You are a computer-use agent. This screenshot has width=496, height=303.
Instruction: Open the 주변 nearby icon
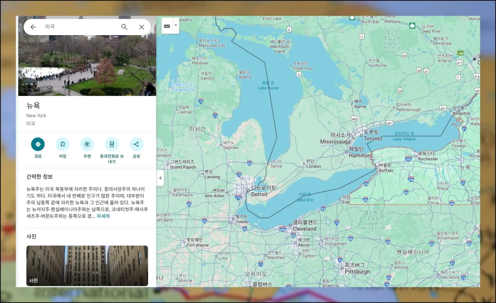point(87,144)
